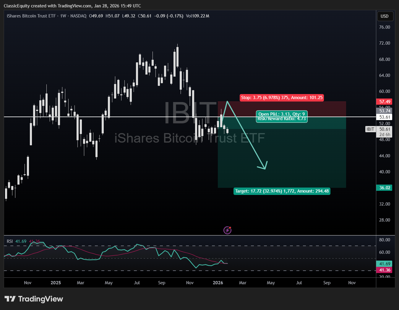Image resolution: width=399 pixels, height=310 pixels.
Task: Click the 36.02 target price tag
Action: 385,188
